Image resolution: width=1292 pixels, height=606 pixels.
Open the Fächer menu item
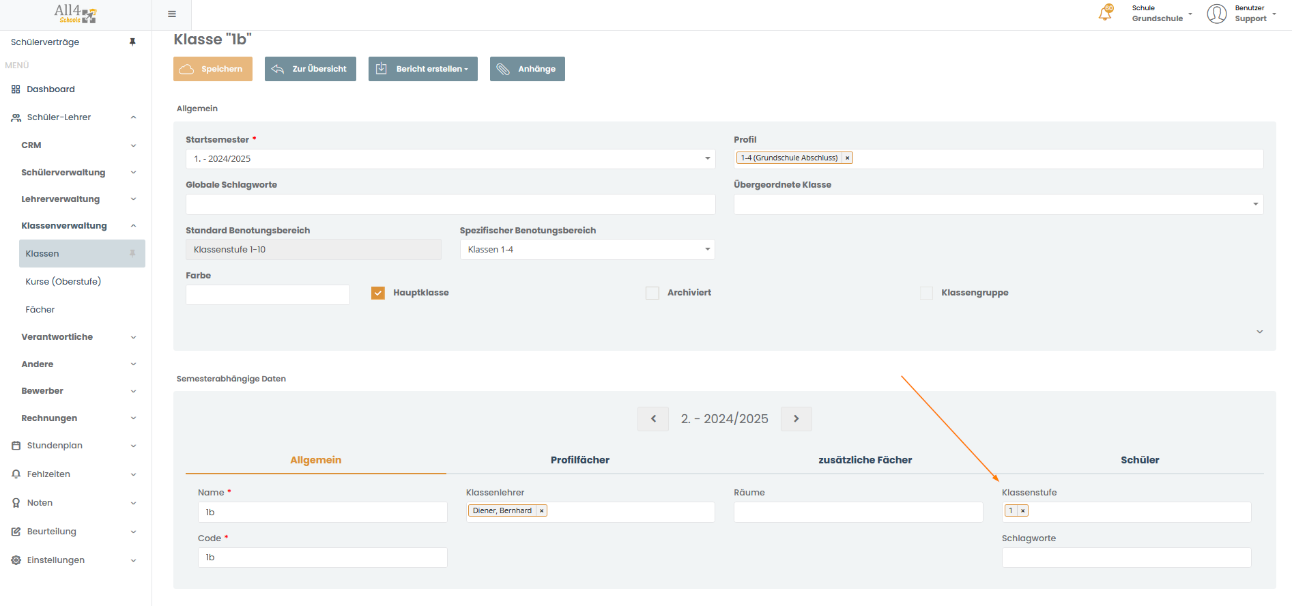point(40,310)
